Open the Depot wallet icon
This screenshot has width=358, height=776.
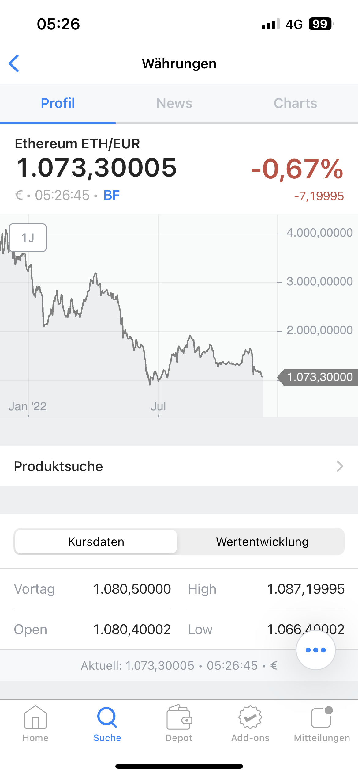(x=179, y=717)
